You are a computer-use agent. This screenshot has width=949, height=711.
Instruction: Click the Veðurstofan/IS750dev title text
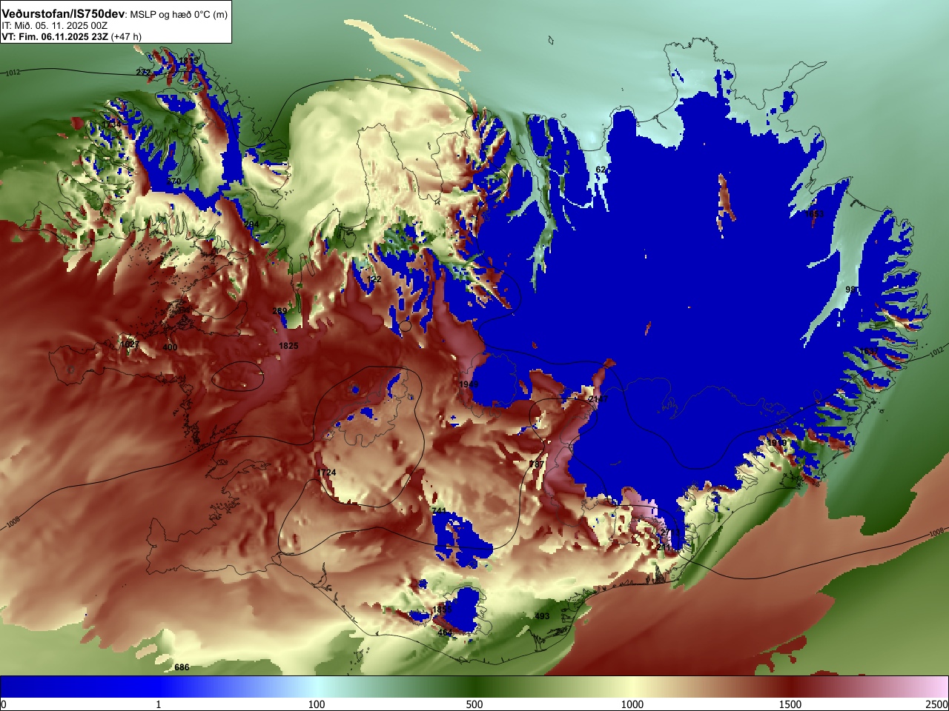pos(64,14)
